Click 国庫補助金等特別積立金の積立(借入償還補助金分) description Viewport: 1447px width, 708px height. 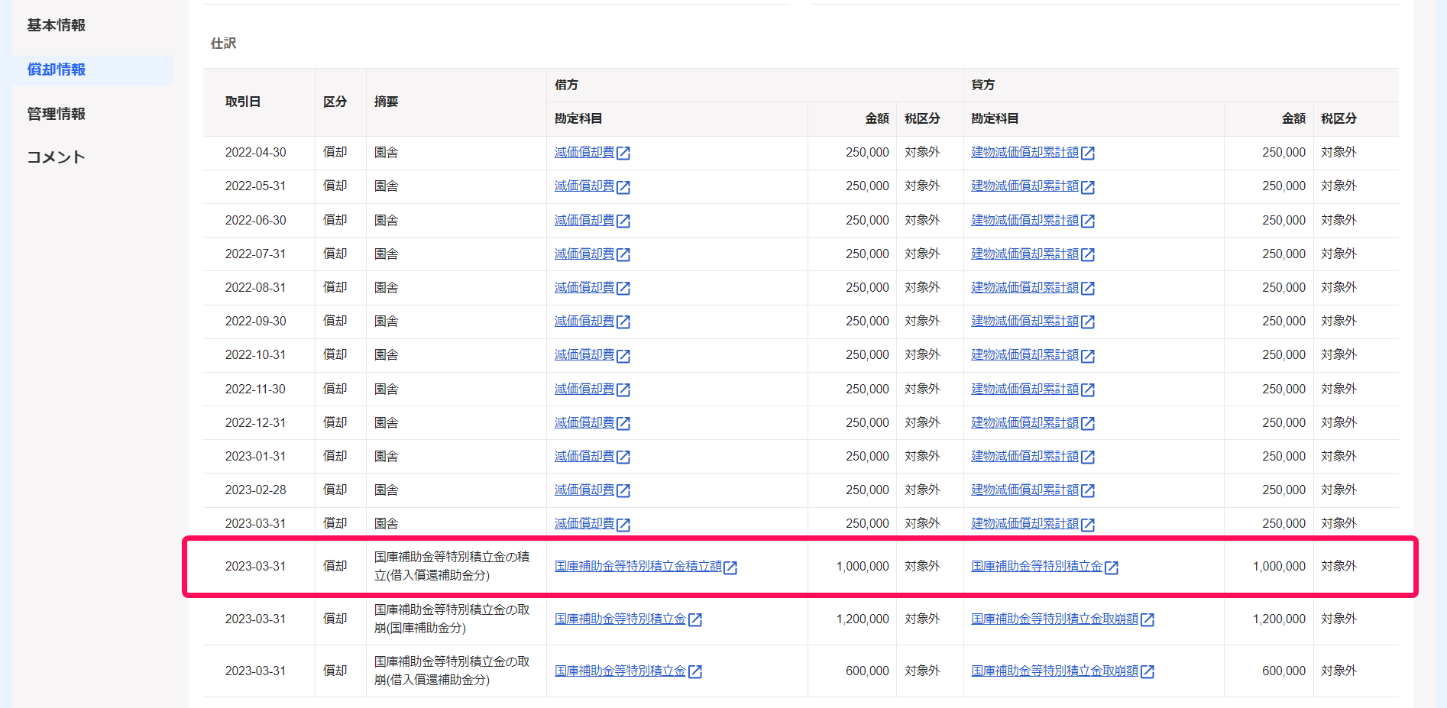click(452, 566)
